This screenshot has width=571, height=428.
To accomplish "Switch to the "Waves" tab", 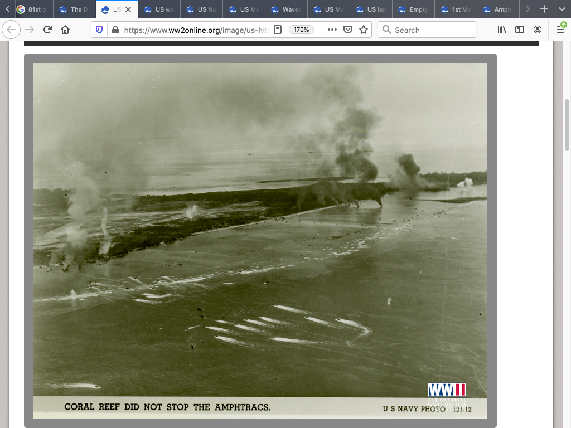I will 287,9.
